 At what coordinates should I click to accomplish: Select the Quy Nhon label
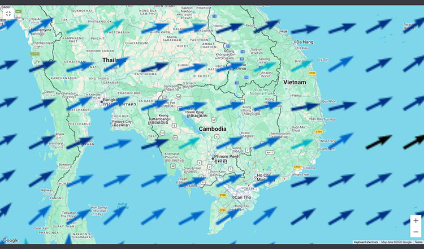[329, 101]
